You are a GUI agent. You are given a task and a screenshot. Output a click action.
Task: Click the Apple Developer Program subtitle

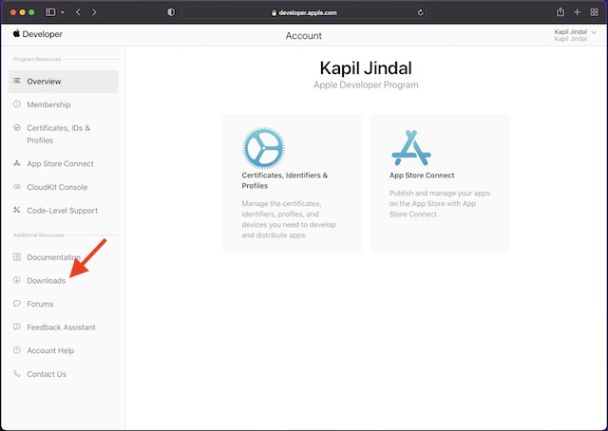click(366, 84)
